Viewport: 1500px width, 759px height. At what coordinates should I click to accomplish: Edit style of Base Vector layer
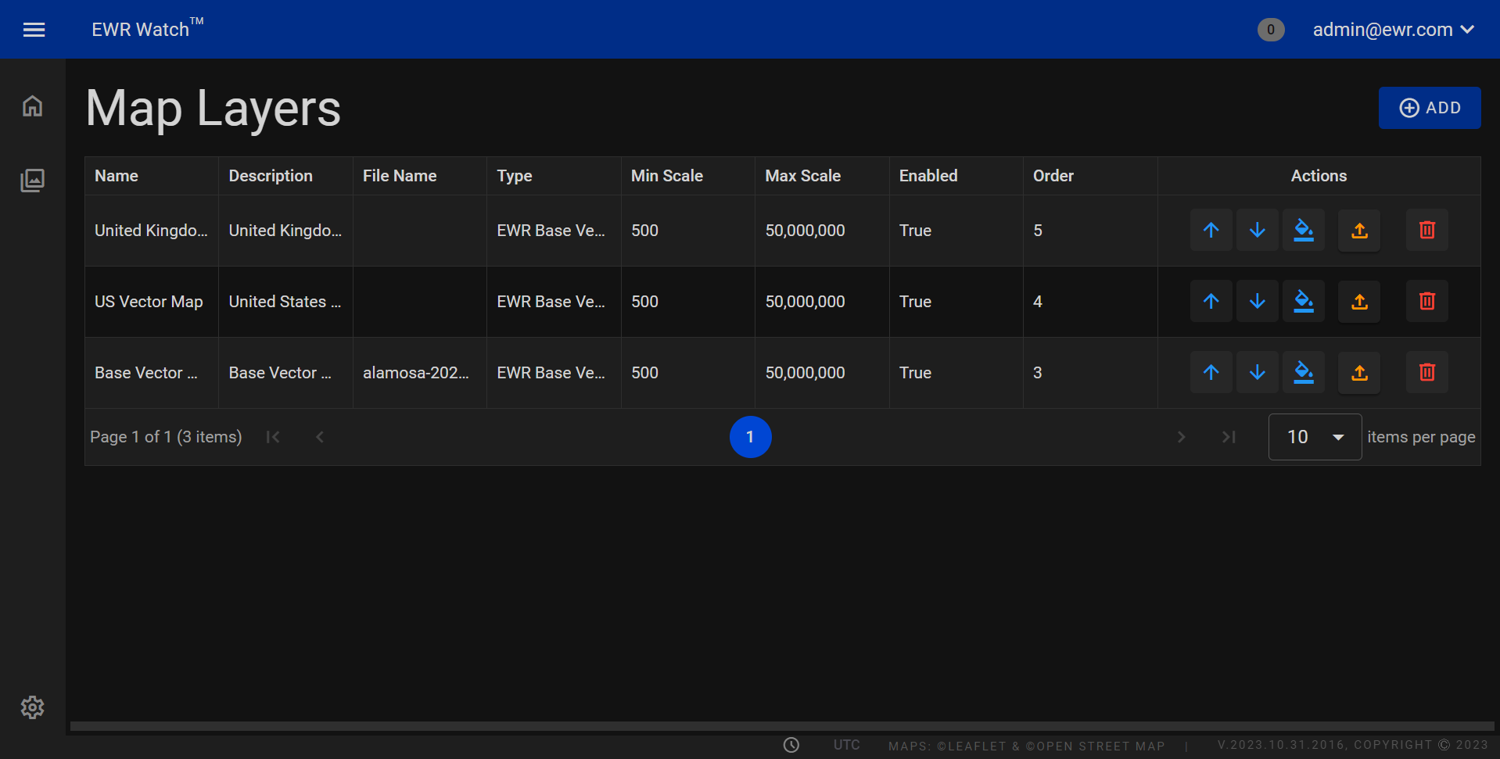[x=1304, y=372]
